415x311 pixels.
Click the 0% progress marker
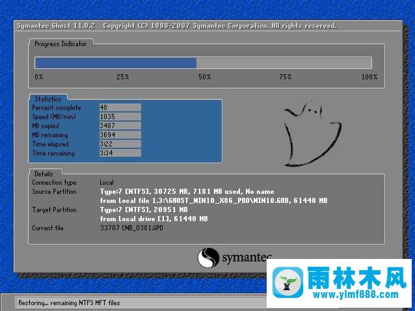pyautogui.click(x=38, y=77)
